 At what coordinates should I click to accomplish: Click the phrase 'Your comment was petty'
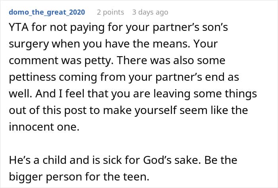113,52
